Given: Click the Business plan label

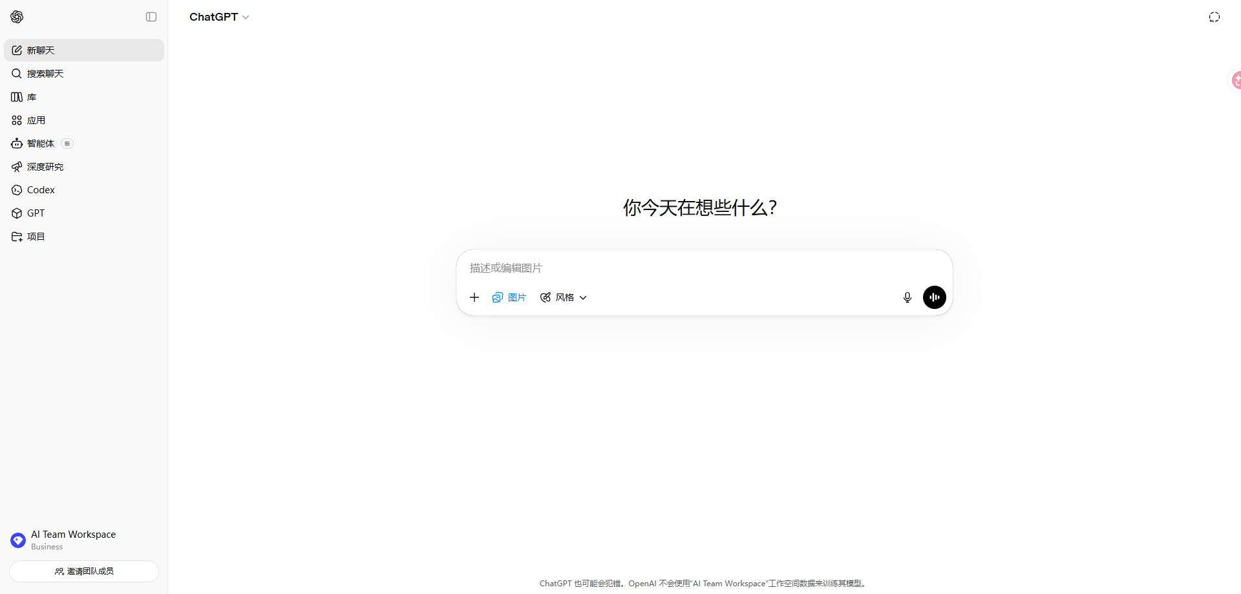Looking at the screenshot, I should [x=47, y=547].
